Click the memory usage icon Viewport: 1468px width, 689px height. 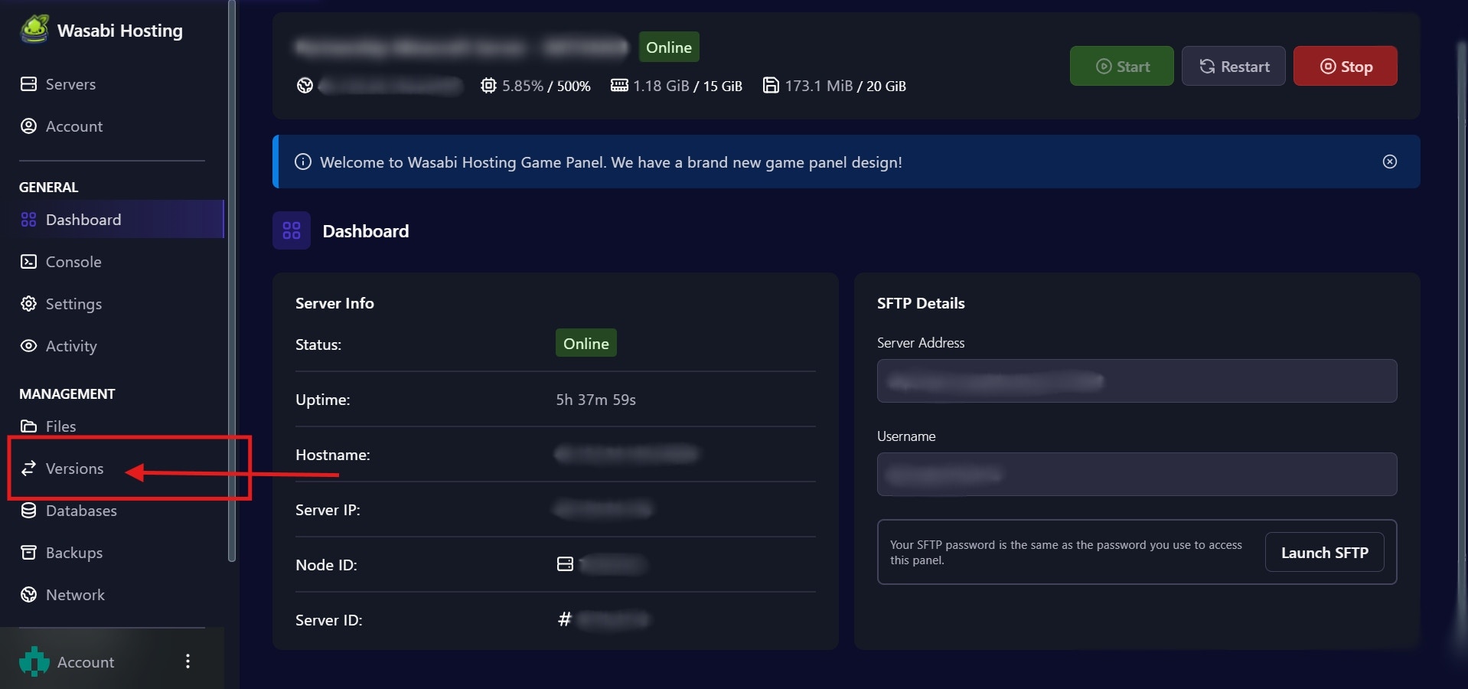pos(619,85)
